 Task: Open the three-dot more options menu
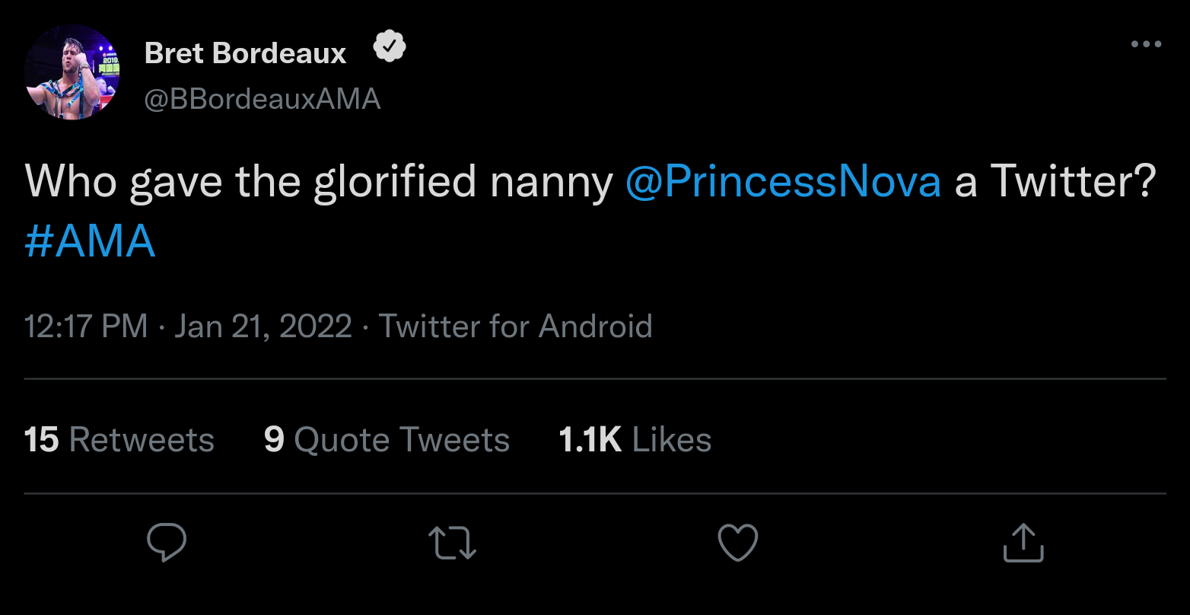(x=1146, y=44)
